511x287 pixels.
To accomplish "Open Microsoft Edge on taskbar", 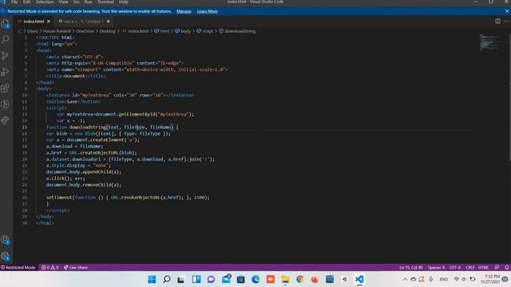I will pos(255,279).
